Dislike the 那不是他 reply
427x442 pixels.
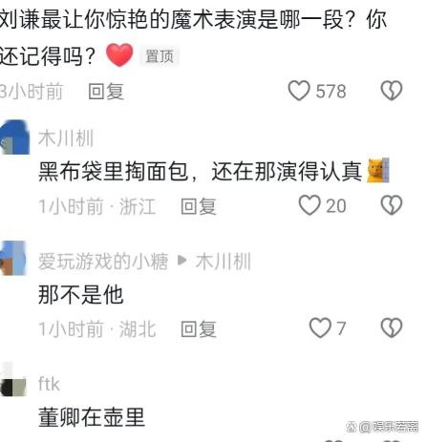pos(392,327)
